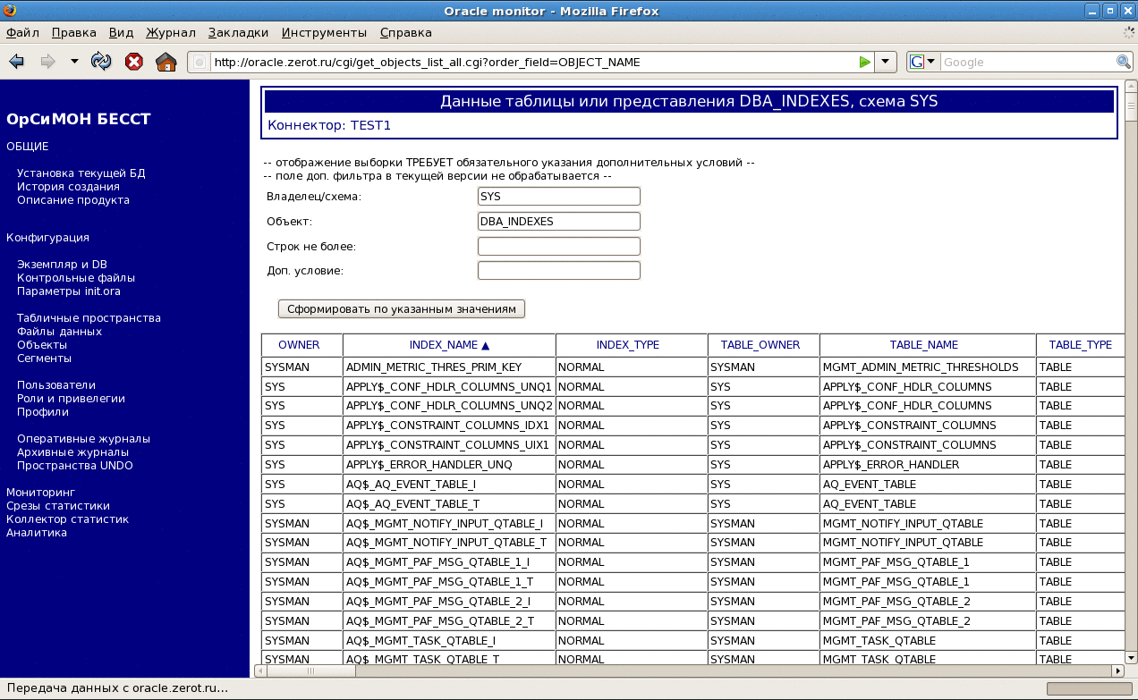The image size is (1138, 700).
Task: Click the green Go arrow in address bar
Action: coord(864,62)
